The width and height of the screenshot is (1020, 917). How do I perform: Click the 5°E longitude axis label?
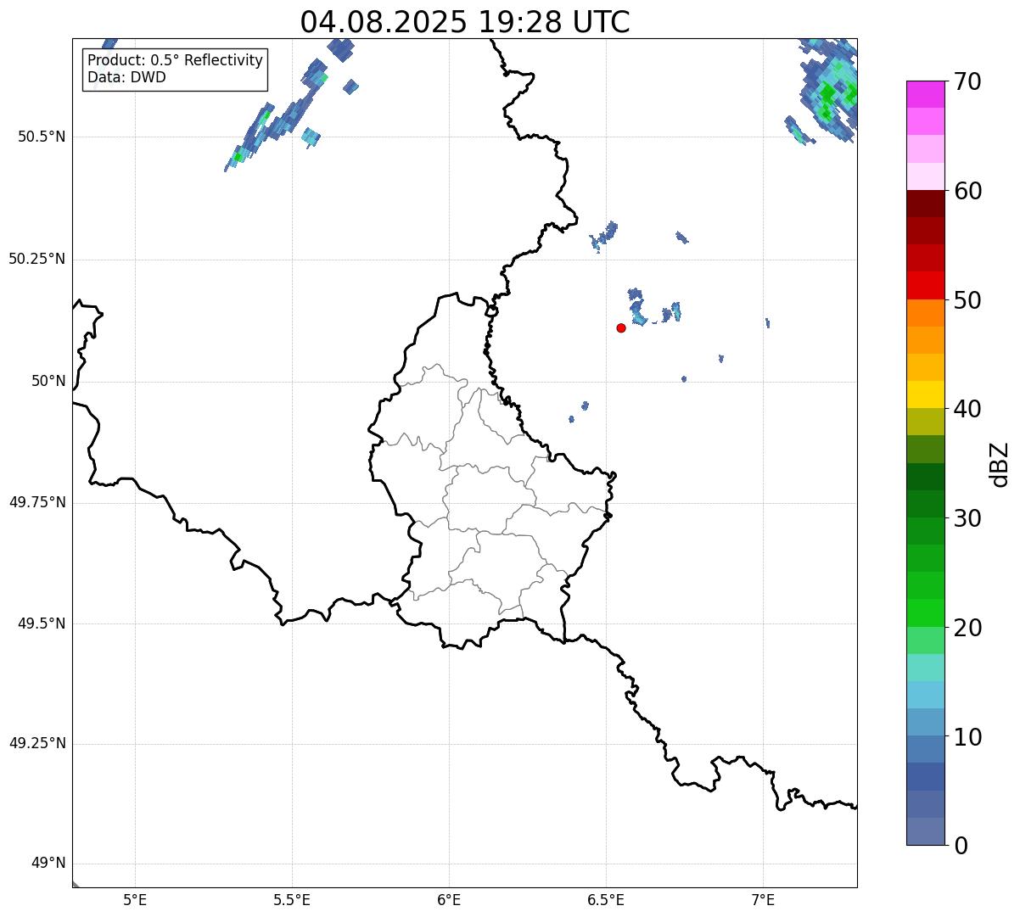coord(135,899)
